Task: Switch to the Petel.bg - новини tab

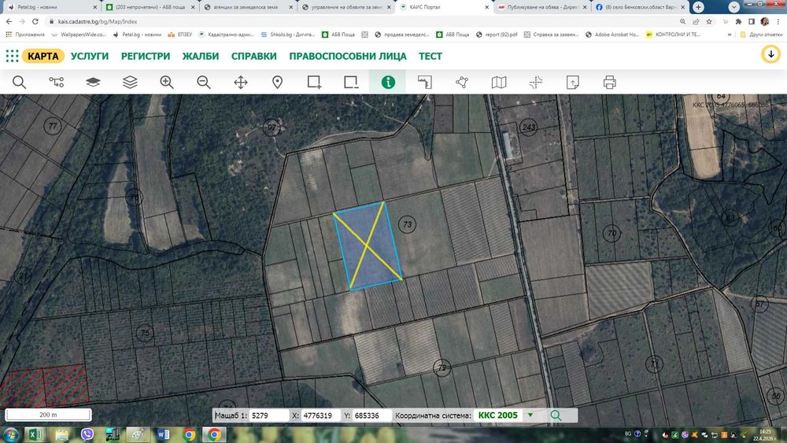Action: tap(50, 7)
